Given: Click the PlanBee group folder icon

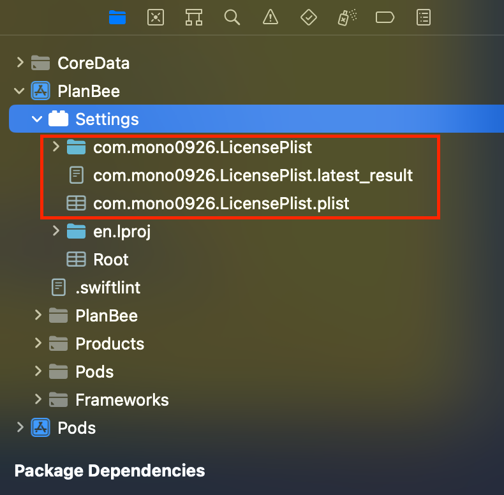Looking at the screenshot, I should point(59,315).
